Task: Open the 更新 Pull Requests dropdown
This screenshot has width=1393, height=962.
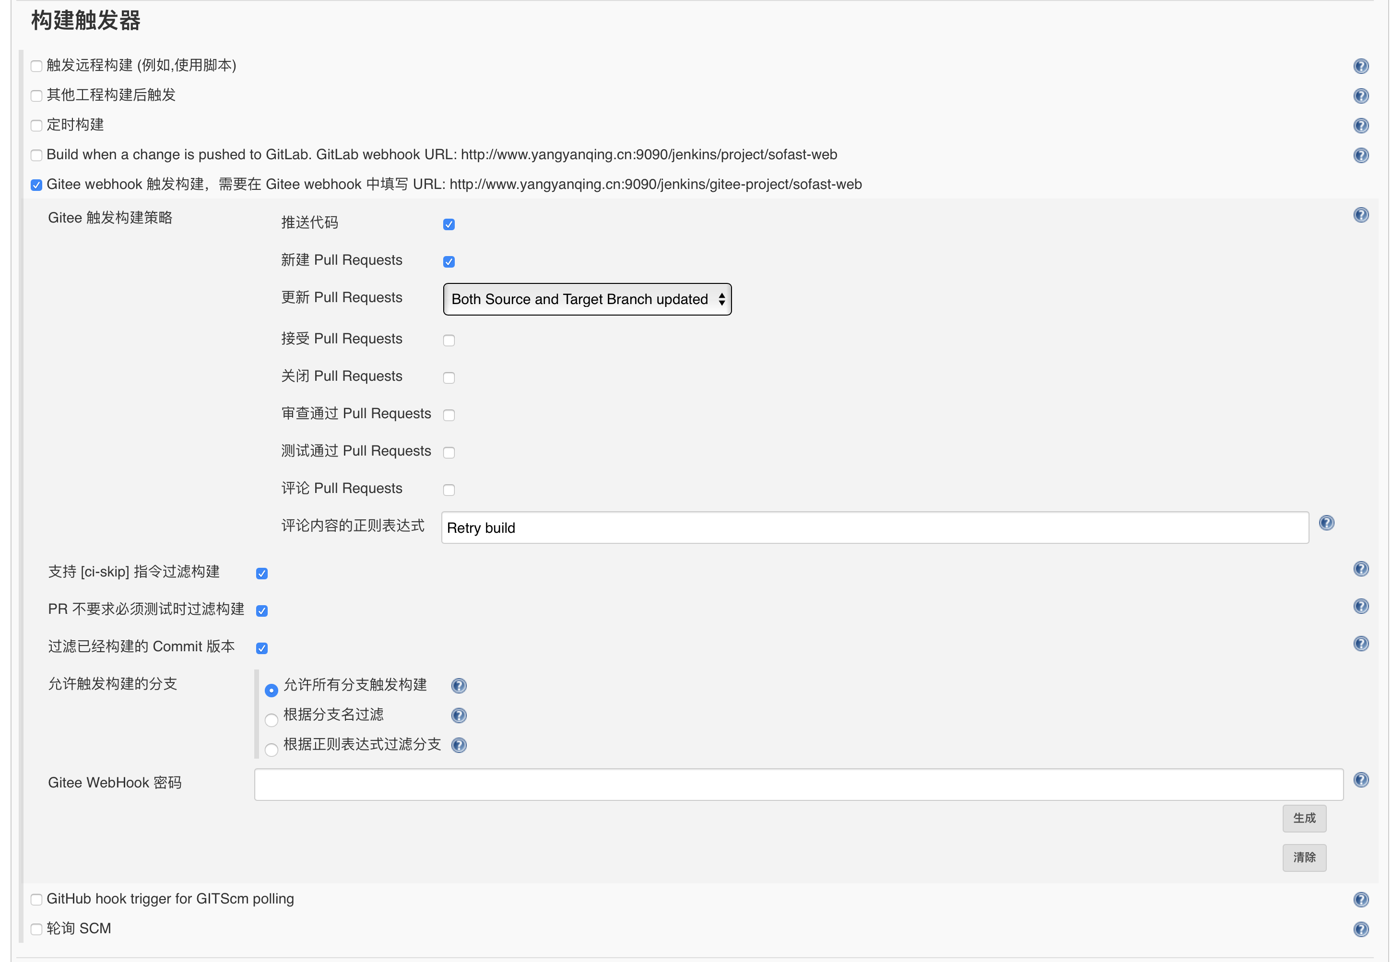Action: click(x=587, y=299)
